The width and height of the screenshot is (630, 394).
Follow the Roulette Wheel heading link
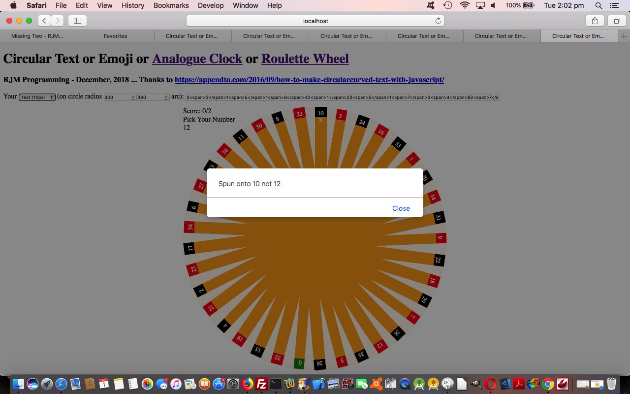(305, 59)
